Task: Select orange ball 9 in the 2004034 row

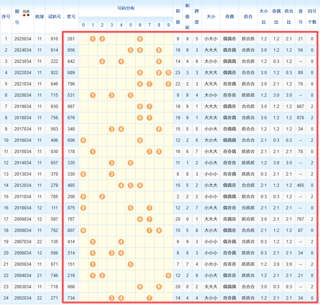Action: pyautogui.click(x=168, y=276)
